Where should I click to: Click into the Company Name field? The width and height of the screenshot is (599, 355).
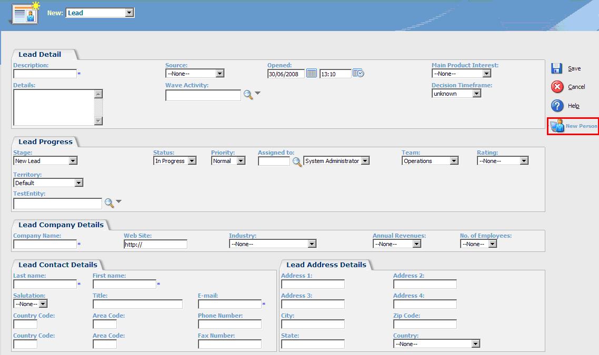45,245
